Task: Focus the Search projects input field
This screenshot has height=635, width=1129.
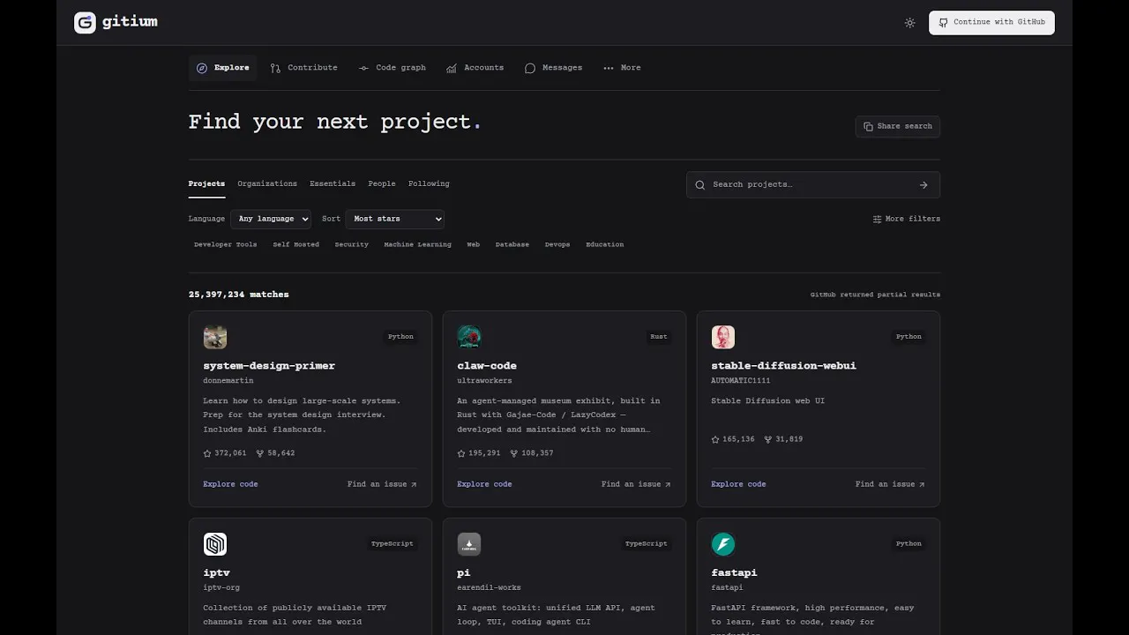Action: pos(812,185)
